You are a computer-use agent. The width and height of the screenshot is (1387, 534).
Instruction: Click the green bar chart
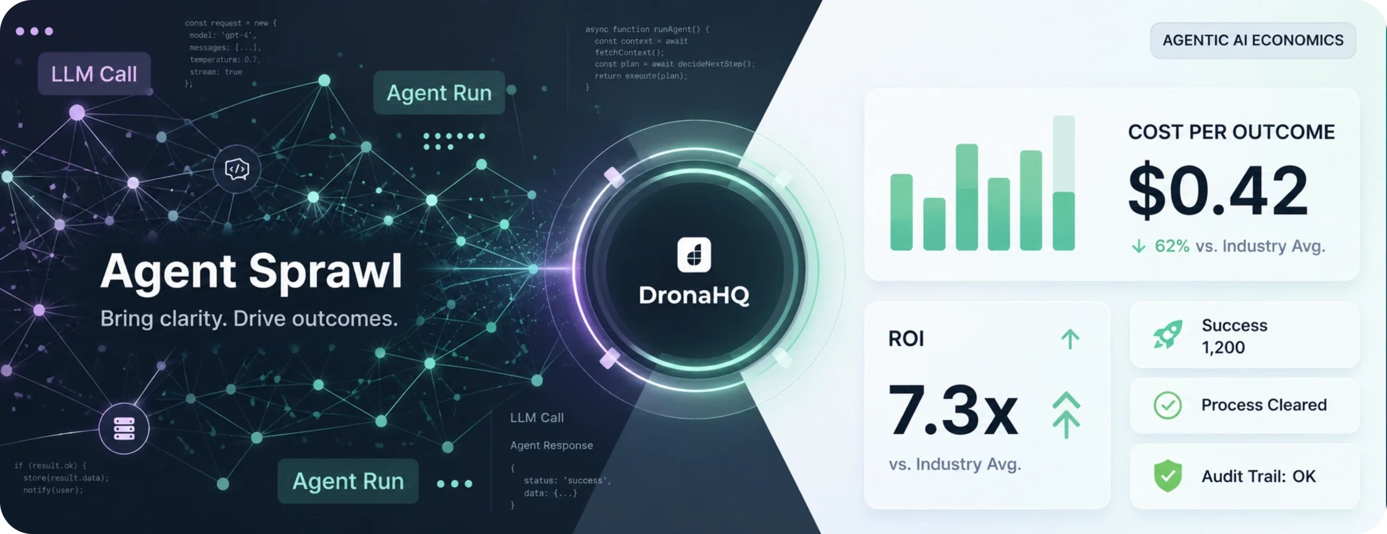982,183
